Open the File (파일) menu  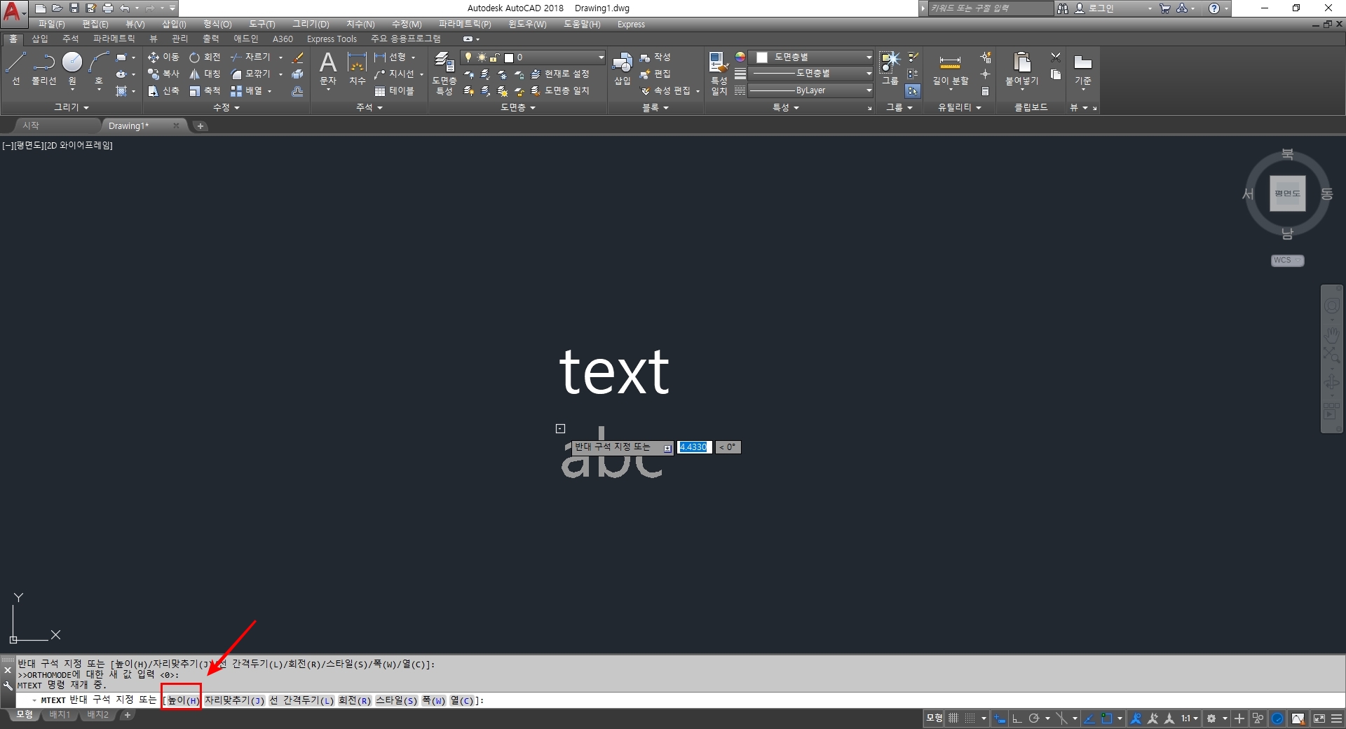pos(51,25)
